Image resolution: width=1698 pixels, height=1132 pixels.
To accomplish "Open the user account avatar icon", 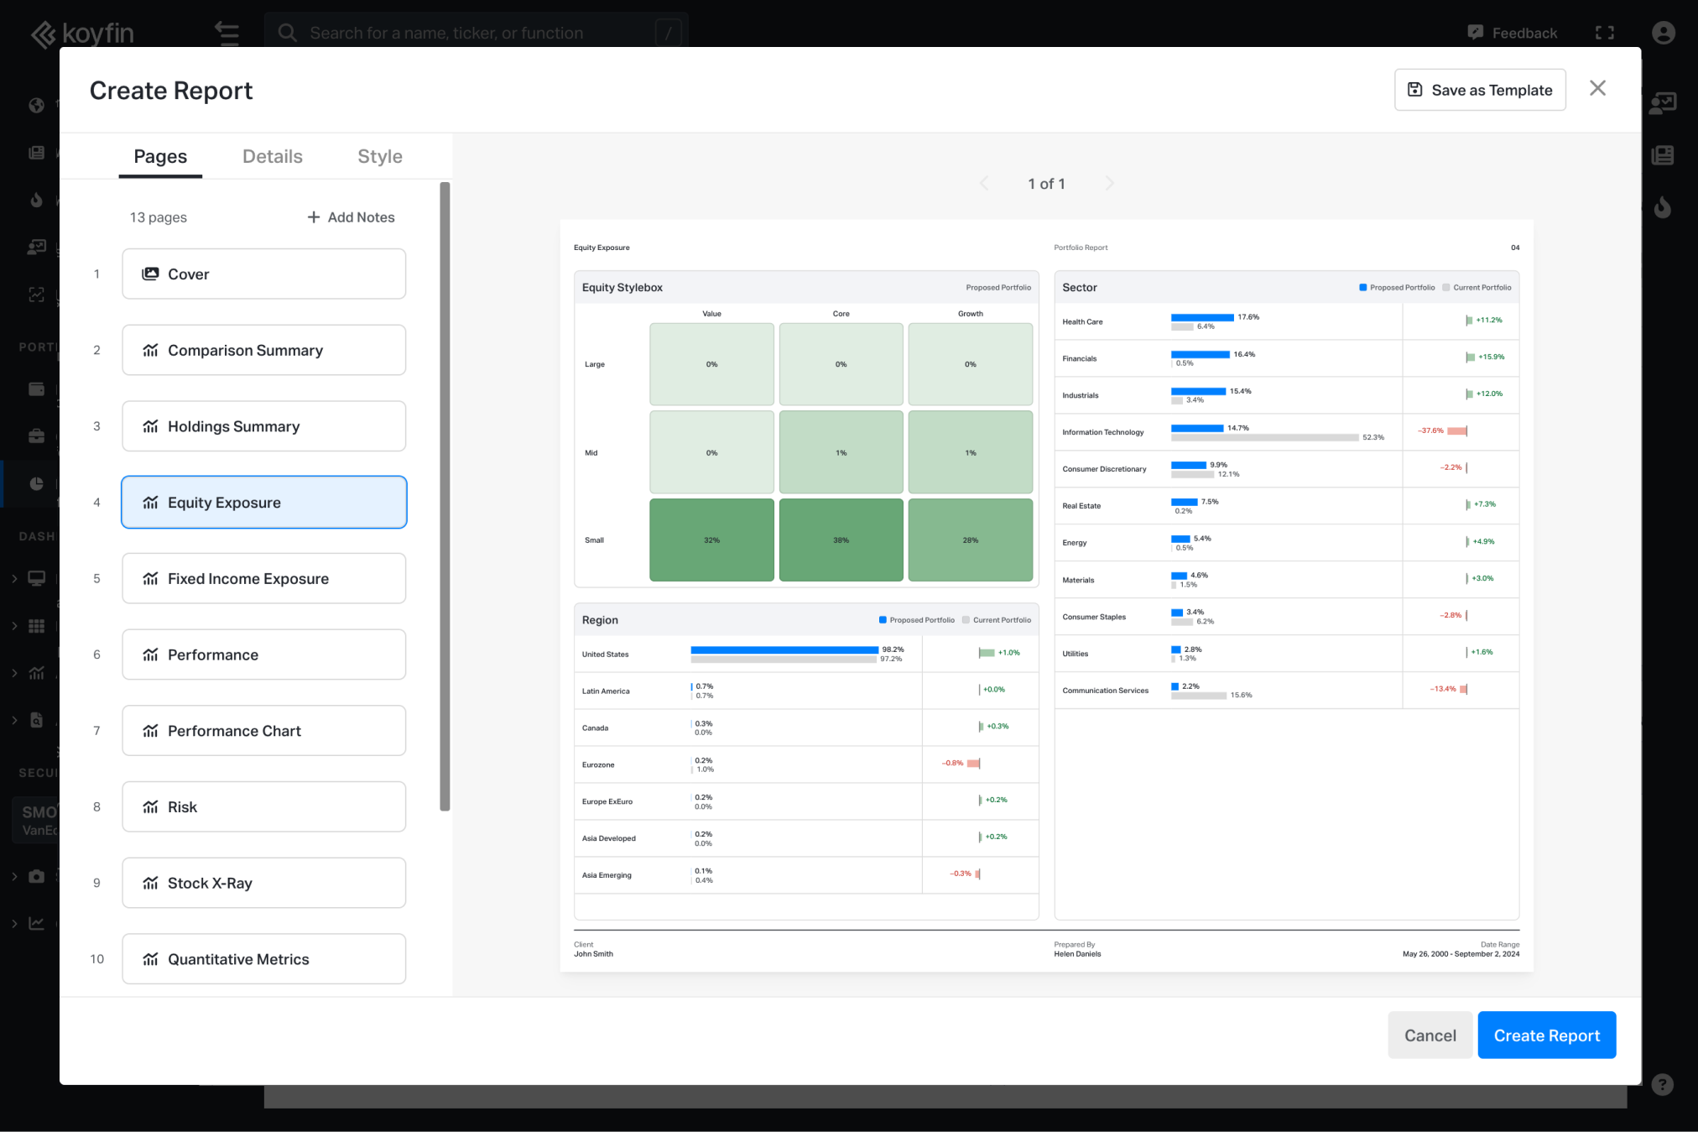I will point(1664,33).
